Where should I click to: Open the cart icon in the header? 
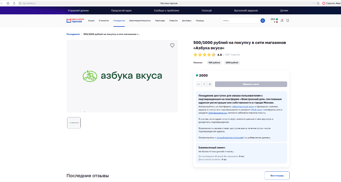(x=288, y=20)
